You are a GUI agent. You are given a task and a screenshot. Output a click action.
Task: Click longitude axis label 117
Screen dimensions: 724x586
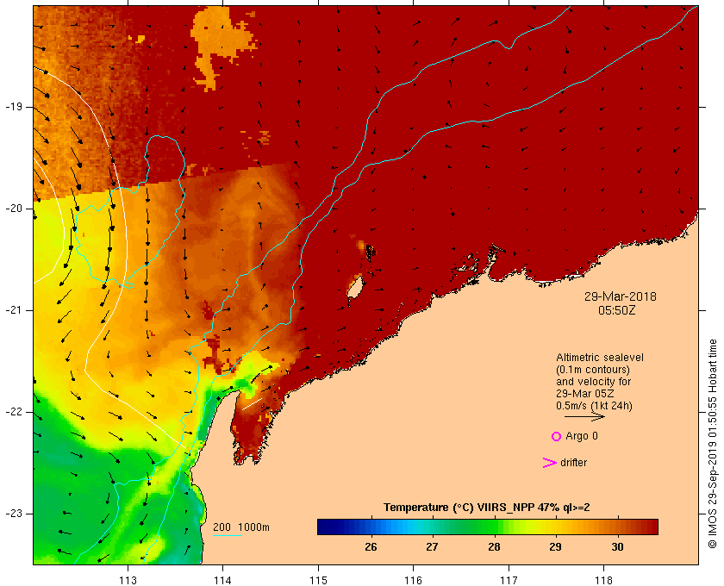coord(509,581)
